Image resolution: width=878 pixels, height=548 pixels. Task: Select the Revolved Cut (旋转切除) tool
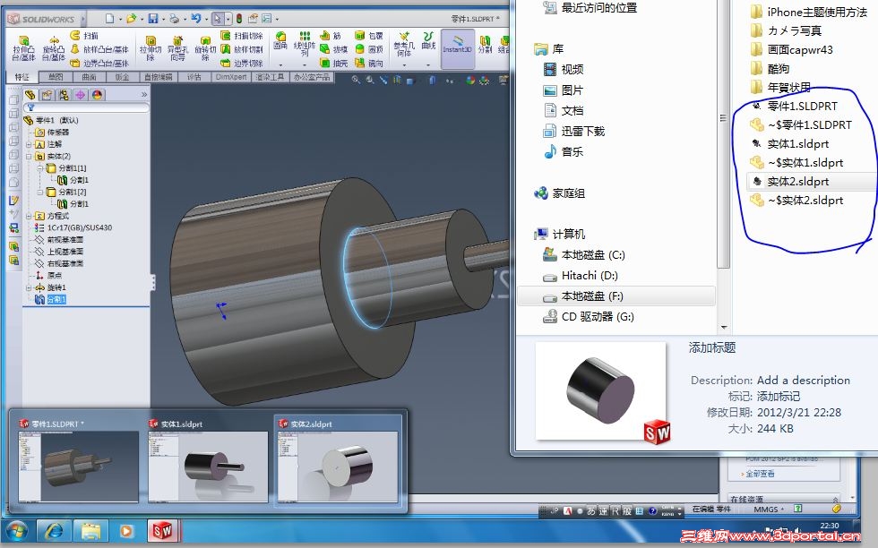click(205, 48)
